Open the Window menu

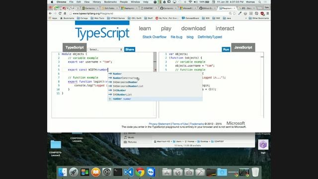tap(135, 2)
